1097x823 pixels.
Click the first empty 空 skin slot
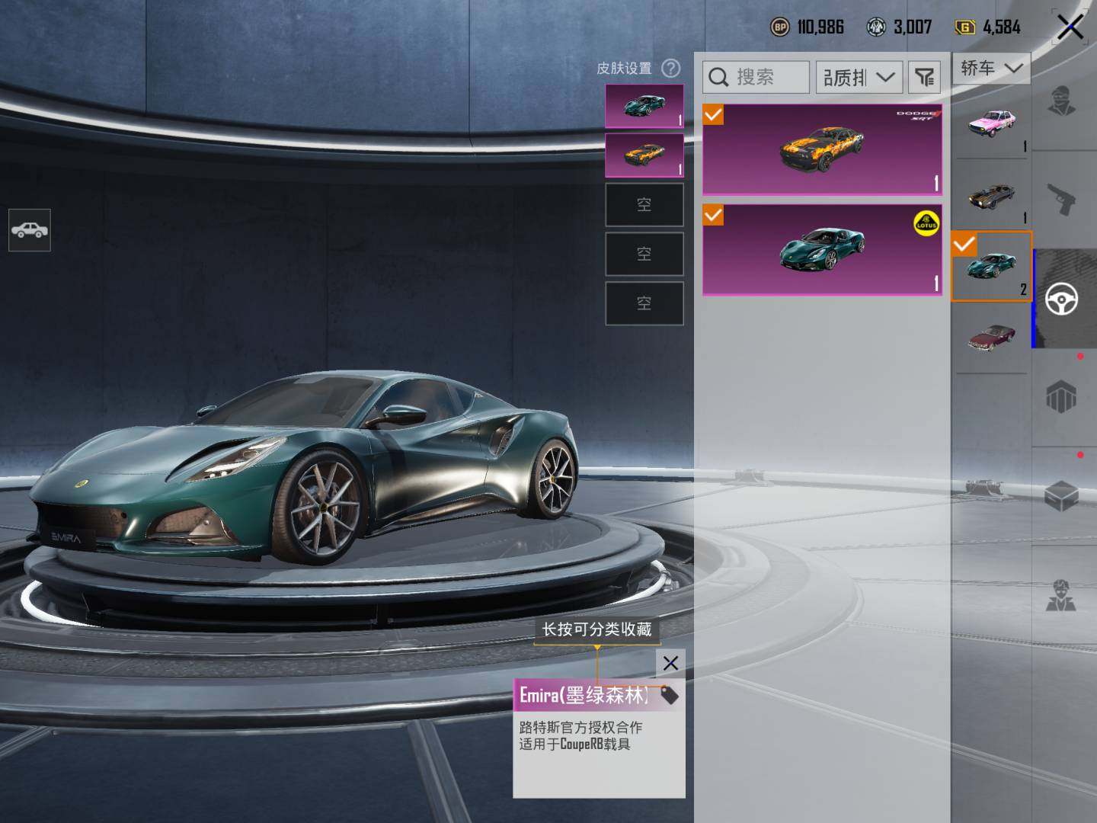pyautogui.click(x=644, y=205)
